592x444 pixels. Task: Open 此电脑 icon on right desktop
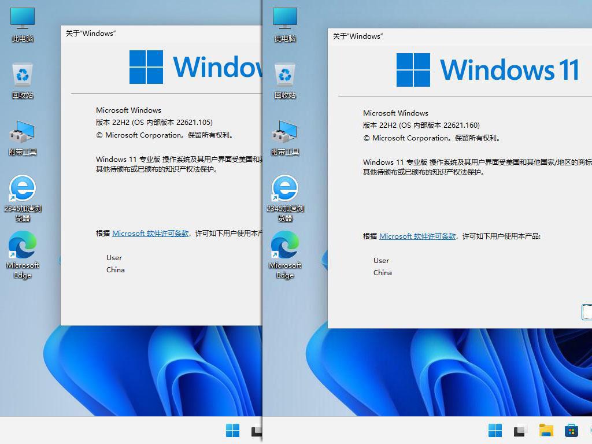(284, 24)
